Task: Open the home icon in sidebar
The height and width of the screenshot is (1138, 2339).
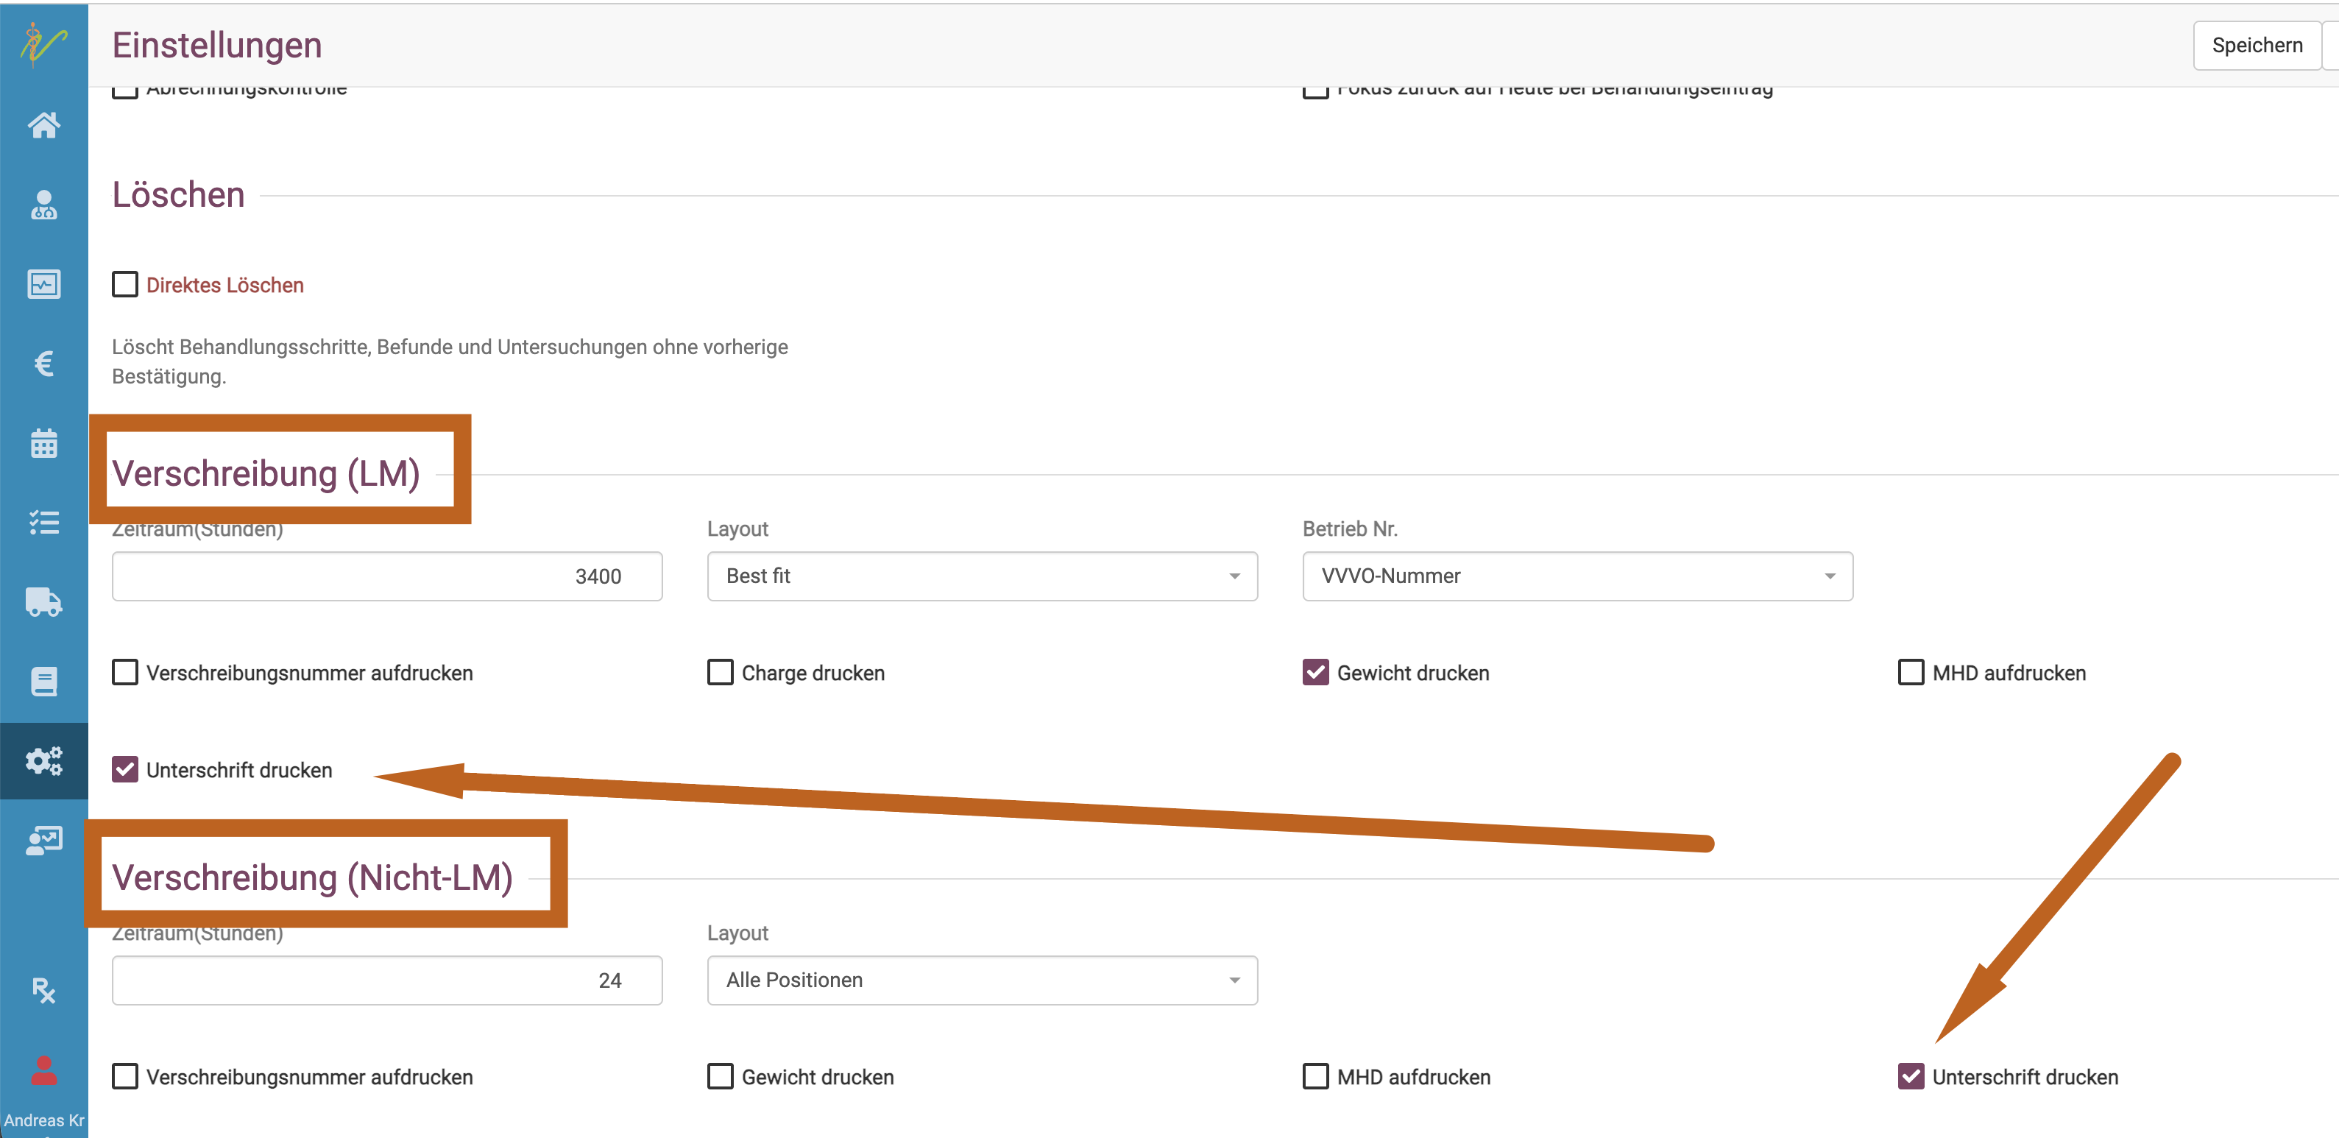Action: tap(43, 124)
